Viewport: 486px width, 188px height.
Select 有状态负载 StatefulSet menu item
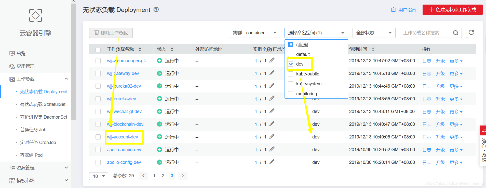point(43,104)
